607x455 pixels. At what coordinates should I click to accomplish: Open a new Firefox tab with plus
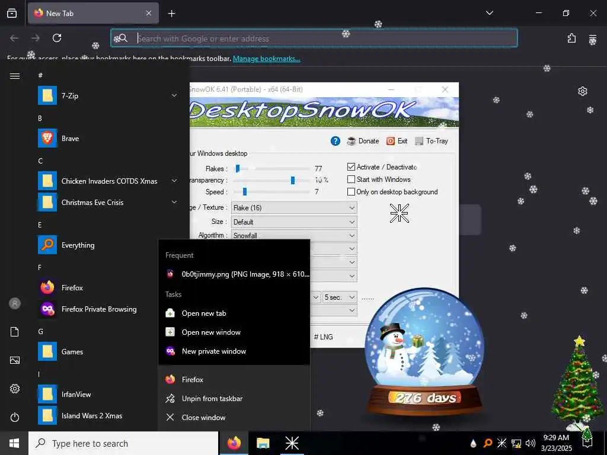(x=171, y=14)
